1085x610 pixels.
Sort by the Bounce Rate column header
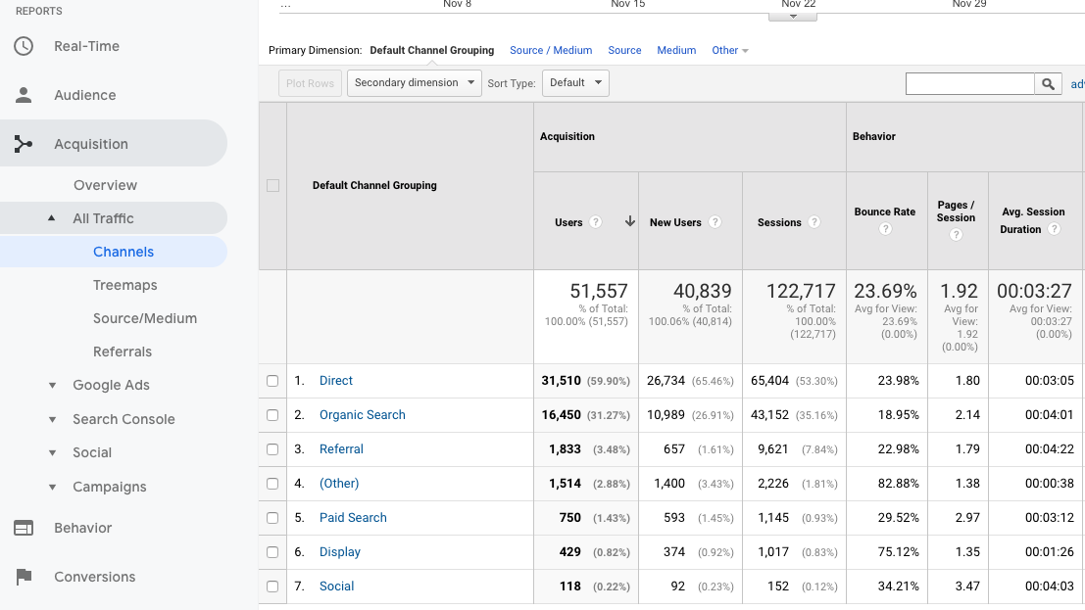click(884, 211)
